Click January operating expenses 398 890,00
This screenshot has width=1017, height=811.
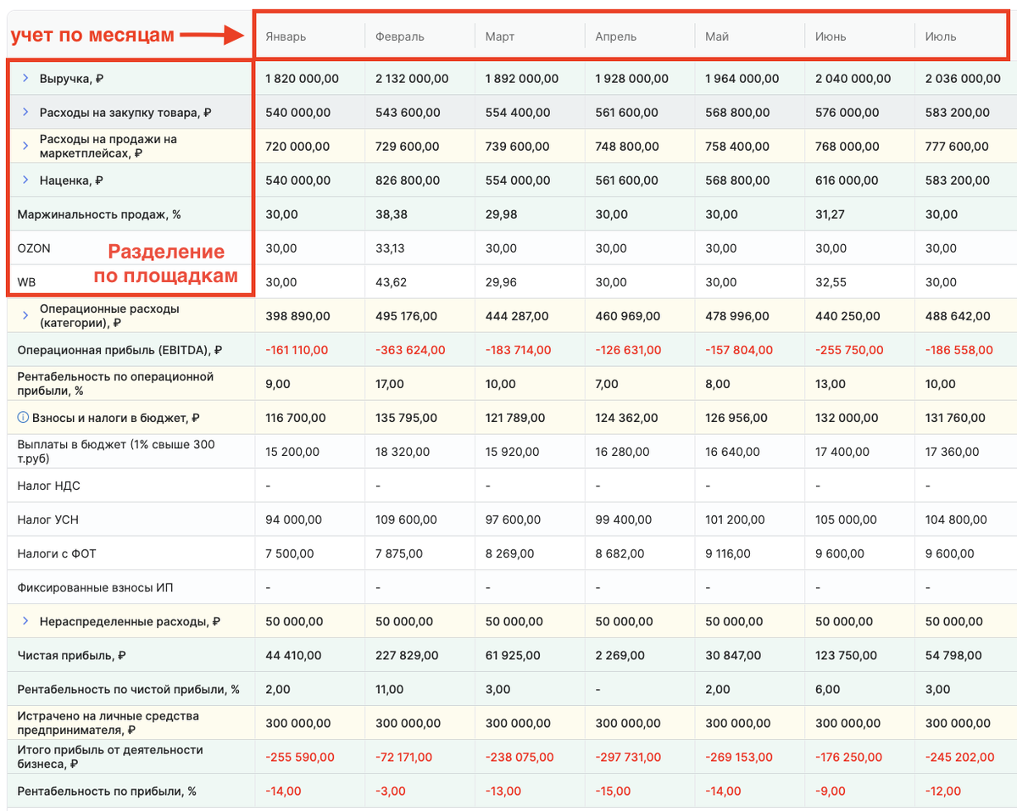[x=297, y=316]
